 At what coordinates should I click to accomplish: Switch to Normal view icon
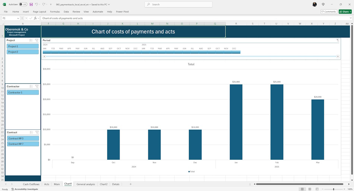(302, 189)
